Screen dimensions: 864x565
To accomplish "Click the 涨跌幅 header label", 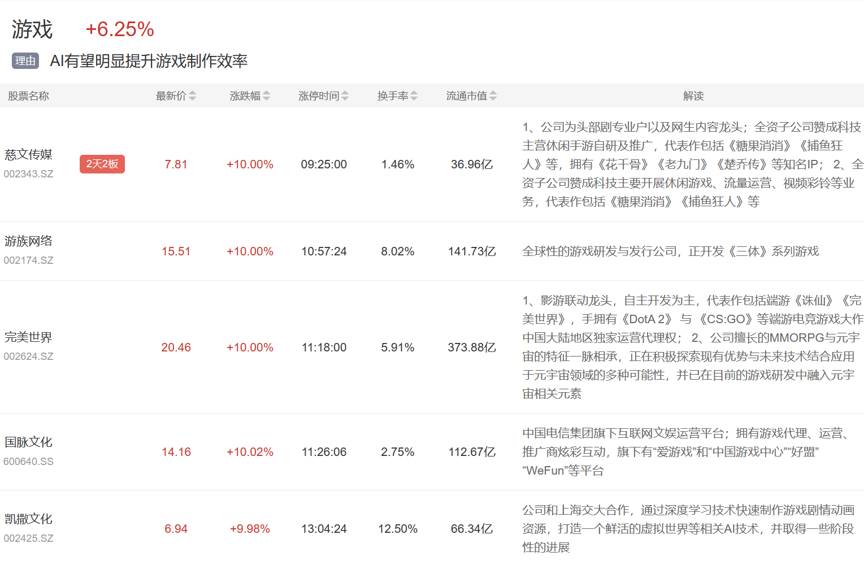I will [x=245, y=96].
